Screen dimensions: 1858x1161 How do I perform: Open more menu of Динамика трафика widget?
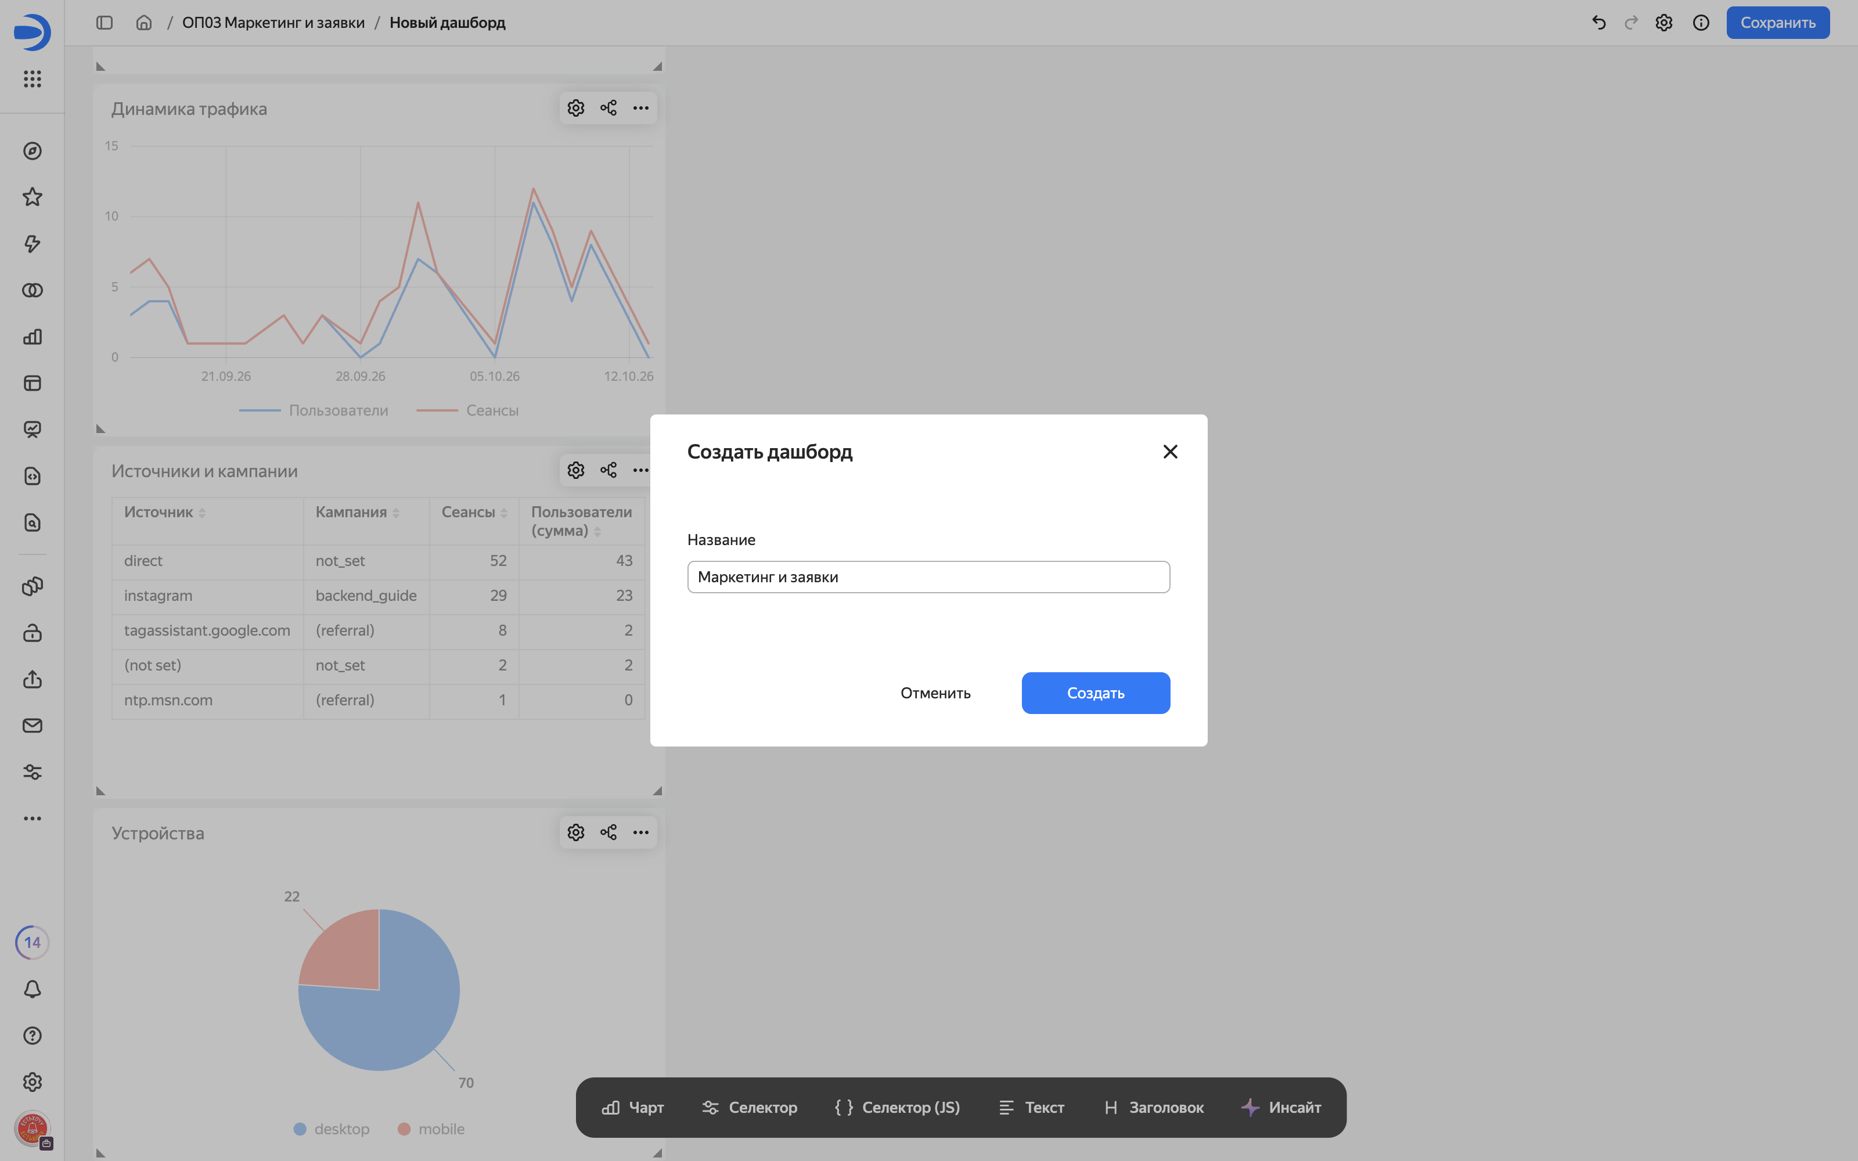point(640,107)
